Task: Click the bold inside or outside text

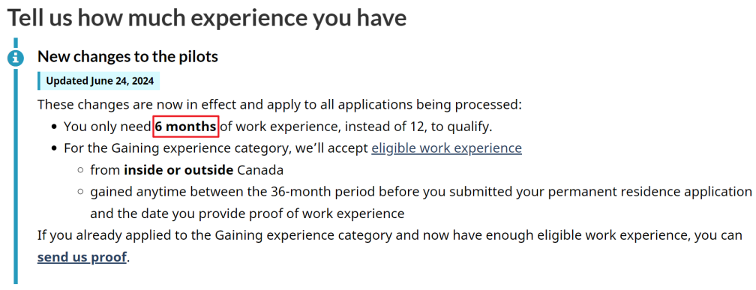Action: point(178,170)
